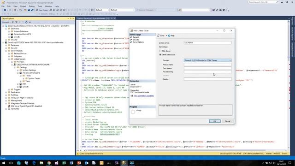Open the Action Center notification icon

290,163
